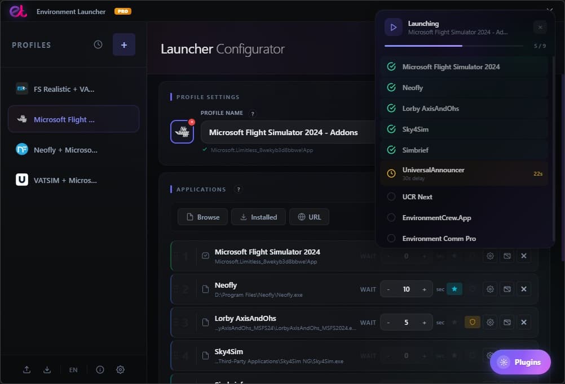Click UniversalAnnouncer pending delay item

tap(464, 173)
